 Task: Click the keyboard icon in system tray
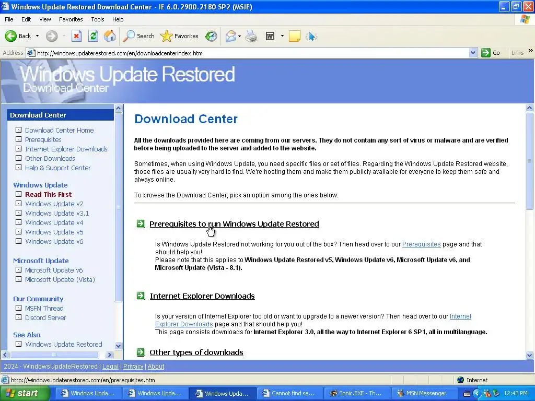pyautogui.click(x=467, y=394)
